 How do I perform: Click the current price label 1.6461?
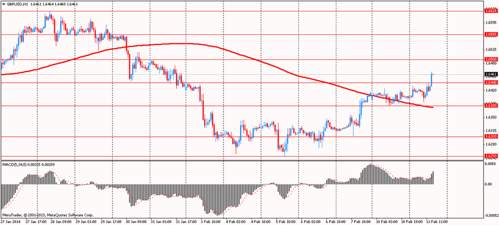pyautogui.click(x=491, y=74)
